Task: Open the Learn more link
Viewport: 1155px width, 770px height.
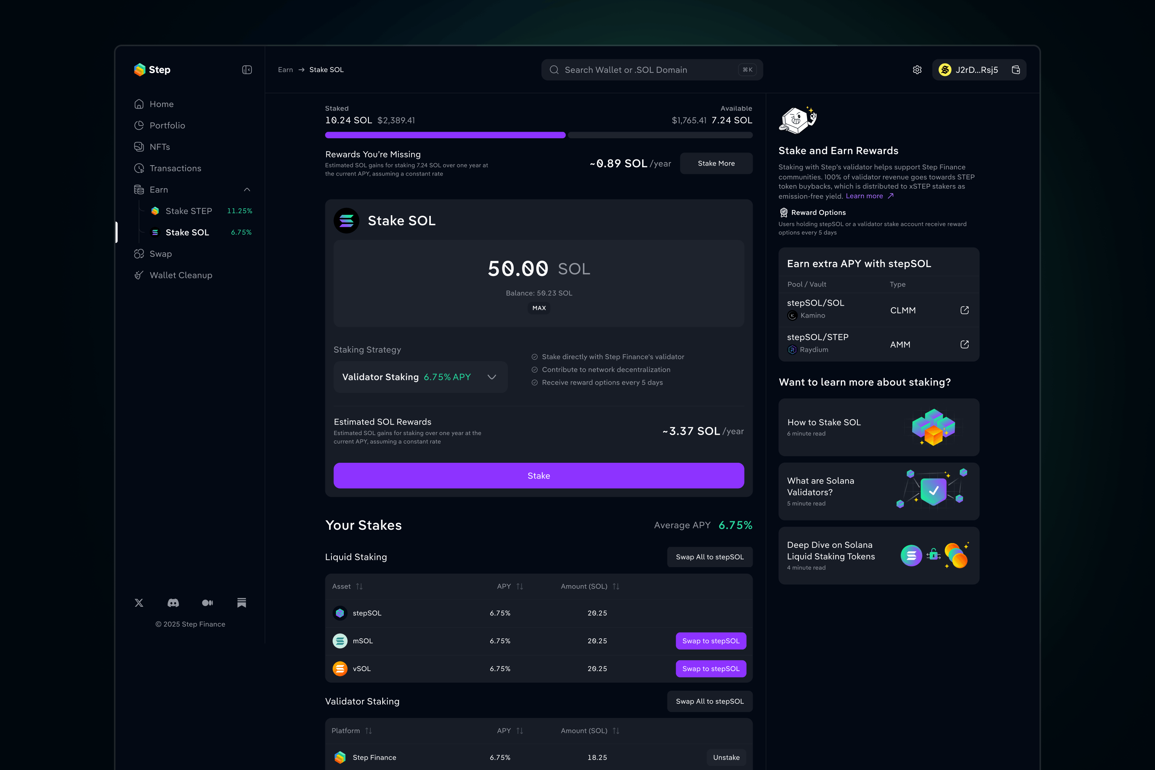Action: pyautogui.click(x=864, y=196)
